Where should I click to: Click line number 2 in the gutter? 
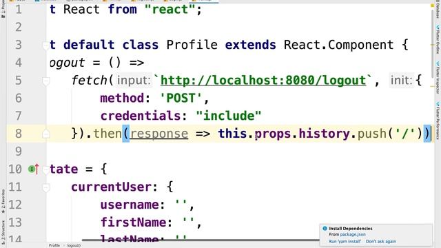click(x=19, y=28)
